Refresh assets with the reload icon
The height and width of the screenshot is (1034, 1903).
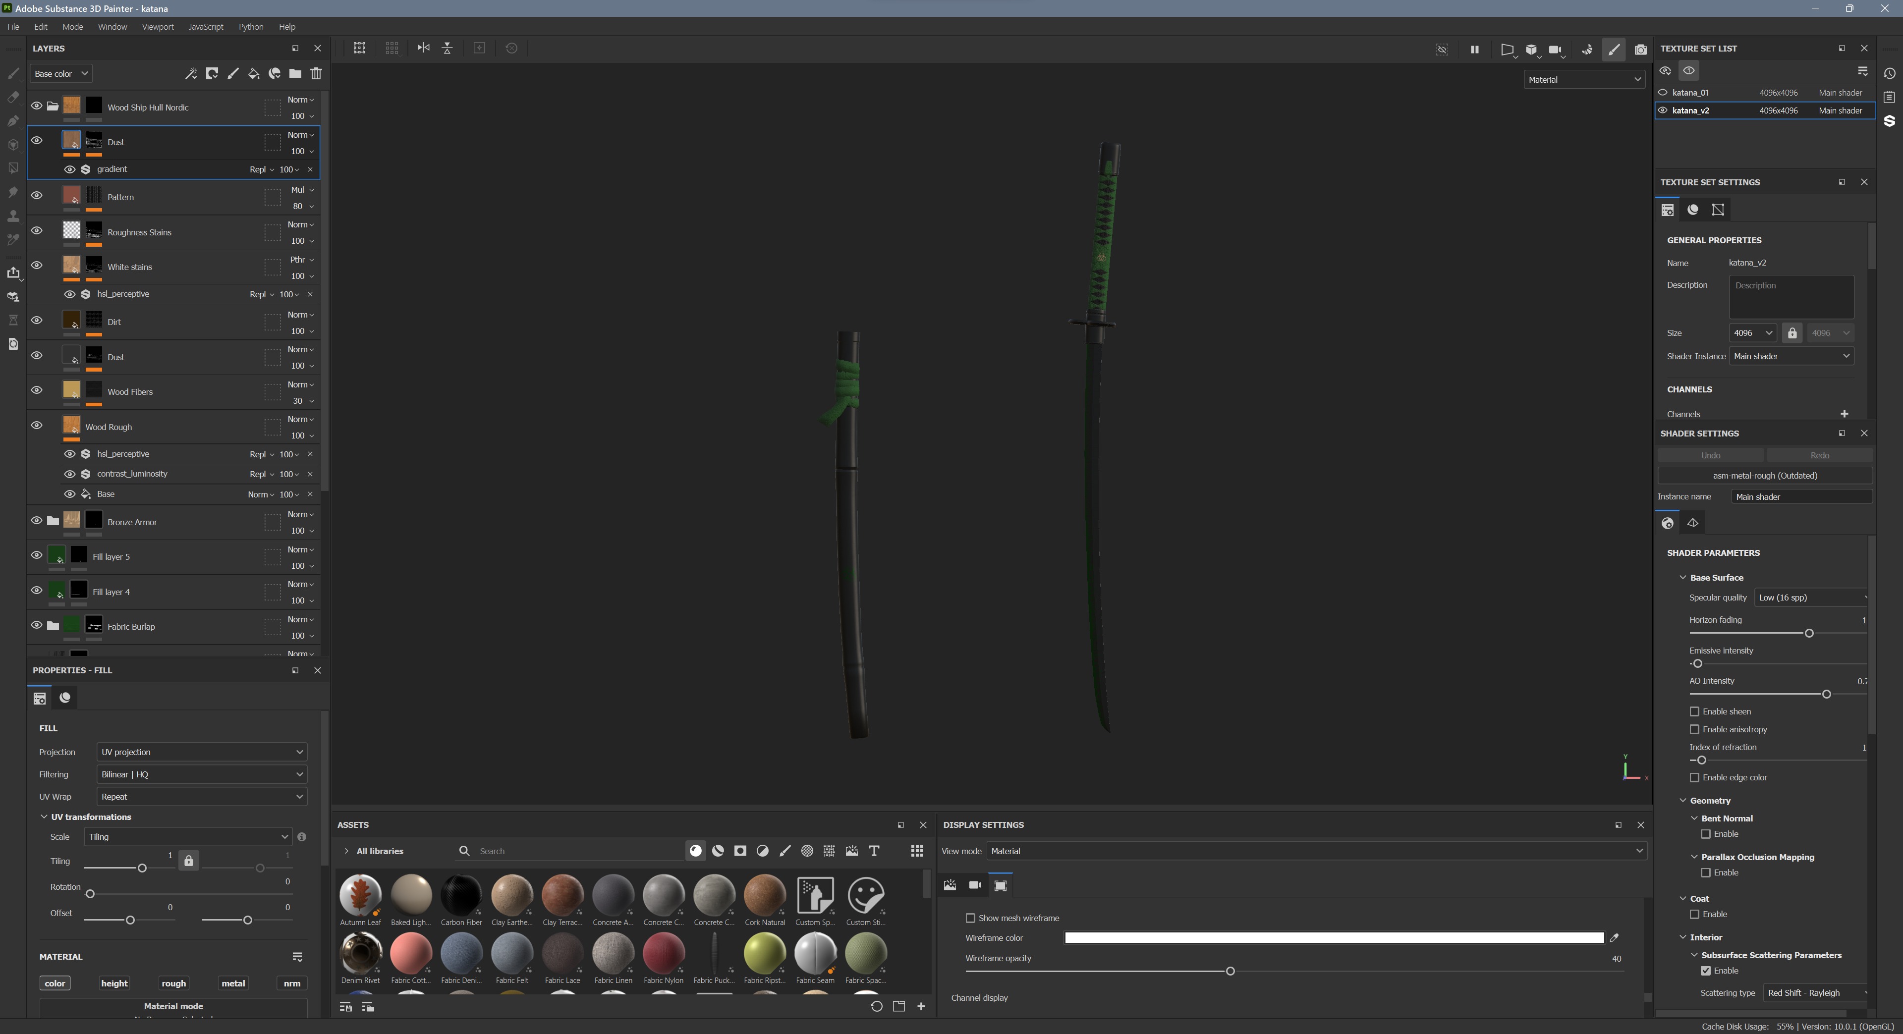(x=877, y=1006)
